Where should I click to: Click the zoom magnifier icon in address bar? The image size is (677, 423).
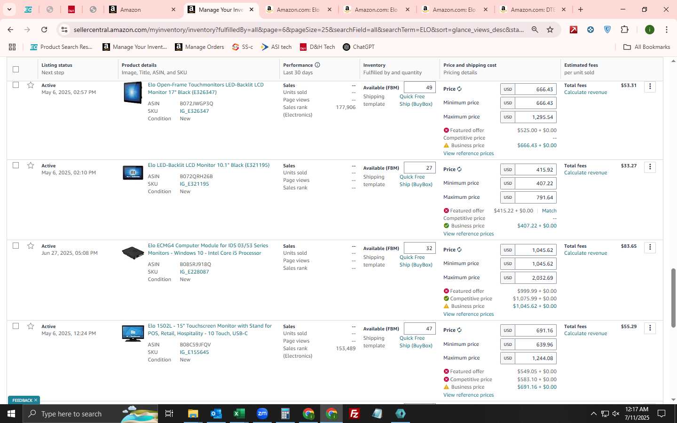tap(535, 30)
